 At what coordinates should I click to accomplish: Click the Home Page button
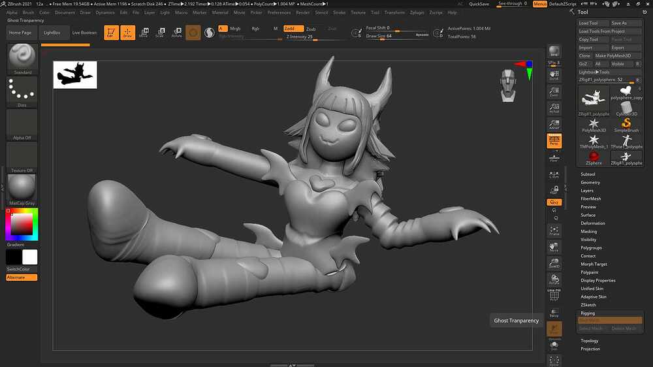[20, 33]
